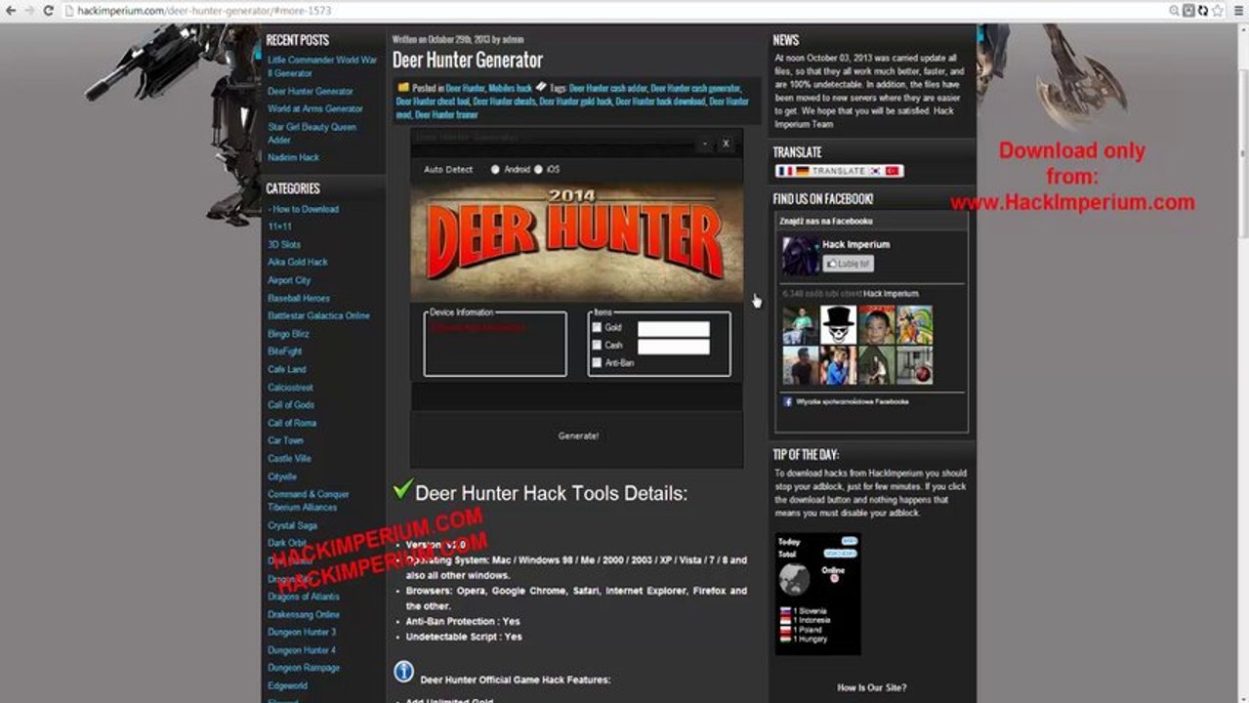
Task: Open the Edgeworld category
Action: (287, 685)
